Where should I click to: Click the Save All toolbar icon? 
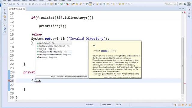pos(14,4)
